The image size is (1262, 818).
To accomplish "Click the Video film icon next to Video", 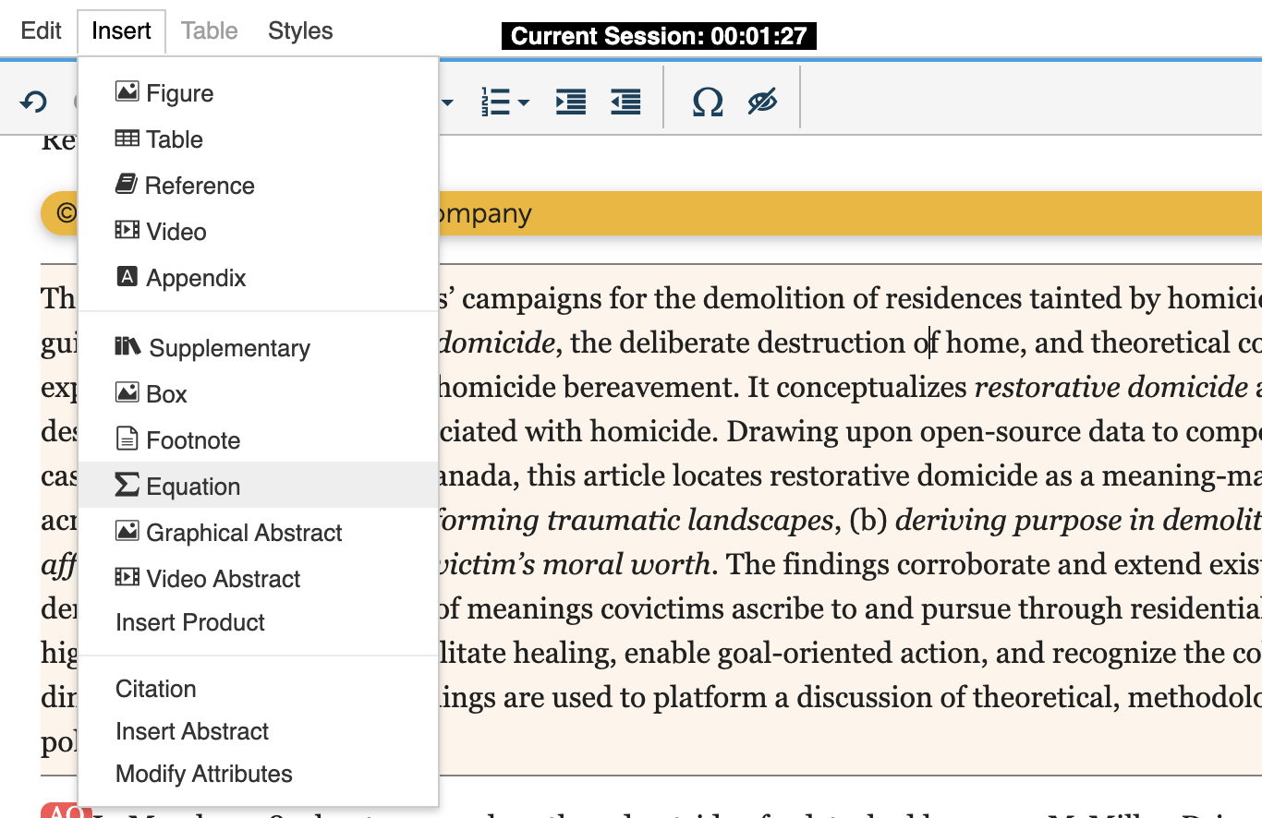I will tap(127, 230).
